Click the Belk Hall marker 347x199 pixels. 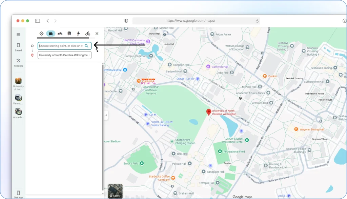click(x=173, y=154)
